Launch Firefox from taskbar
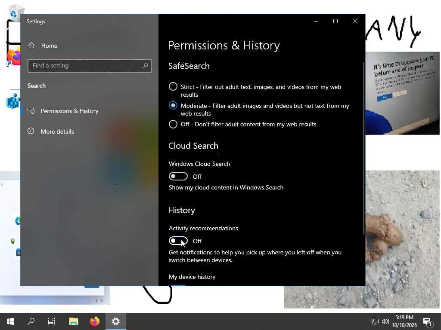The width and height of the screenshot is (441, 330). 94,321
